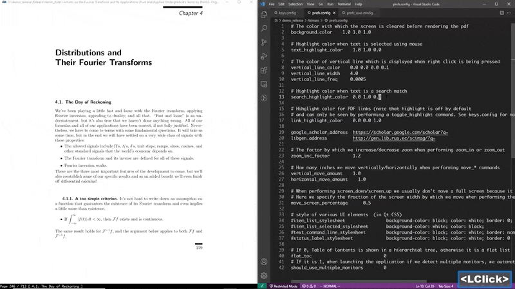Open the Remote Explorer view
Screen dimensions: 515x289
click(x=264, y=84)
